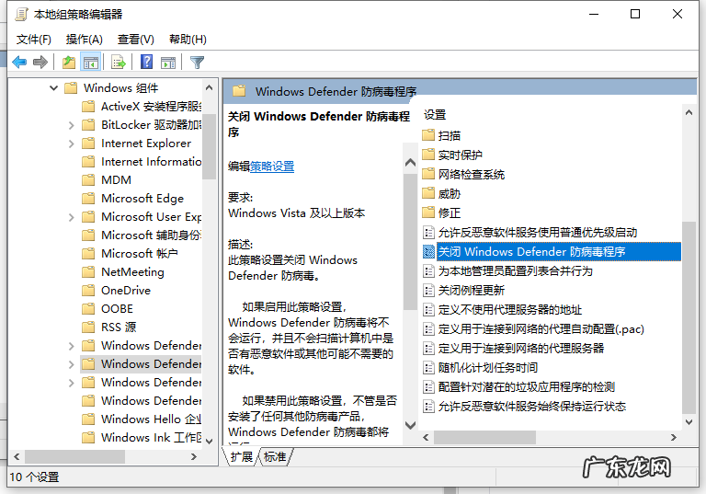Click policy icon beside 随机化计划任务时间
This screenshot has height=494, width=706.
point(428,368)
